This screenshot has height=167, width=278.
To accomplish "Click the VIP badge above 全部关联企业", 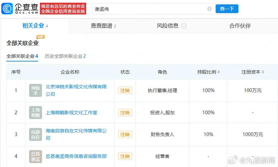I will (x=41, y=37).
